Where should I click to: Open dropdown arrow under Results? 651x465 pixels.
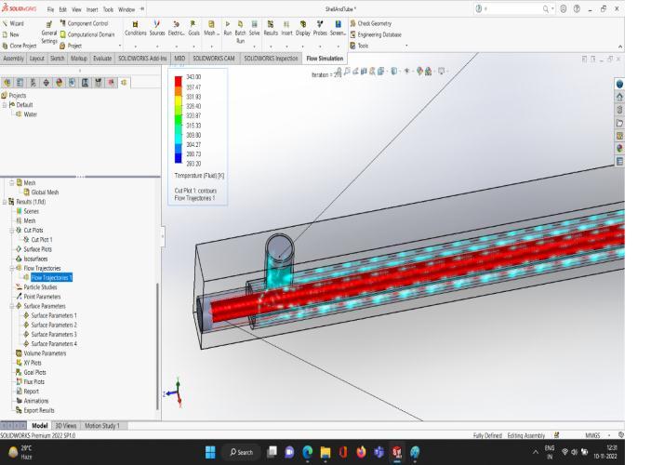271,46
